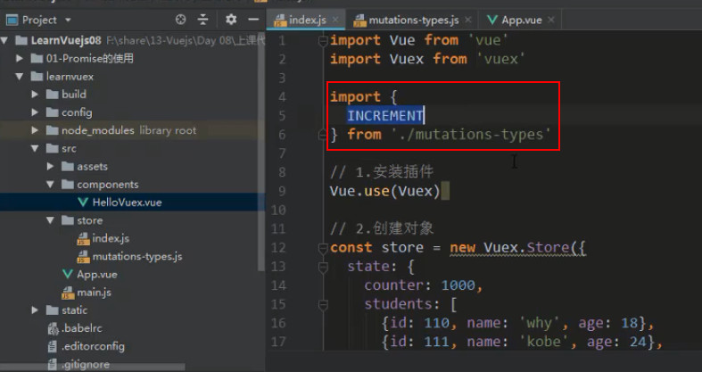702x372 pixels.
Task: Select the node_modules library root row
Action: click(133, 130)
